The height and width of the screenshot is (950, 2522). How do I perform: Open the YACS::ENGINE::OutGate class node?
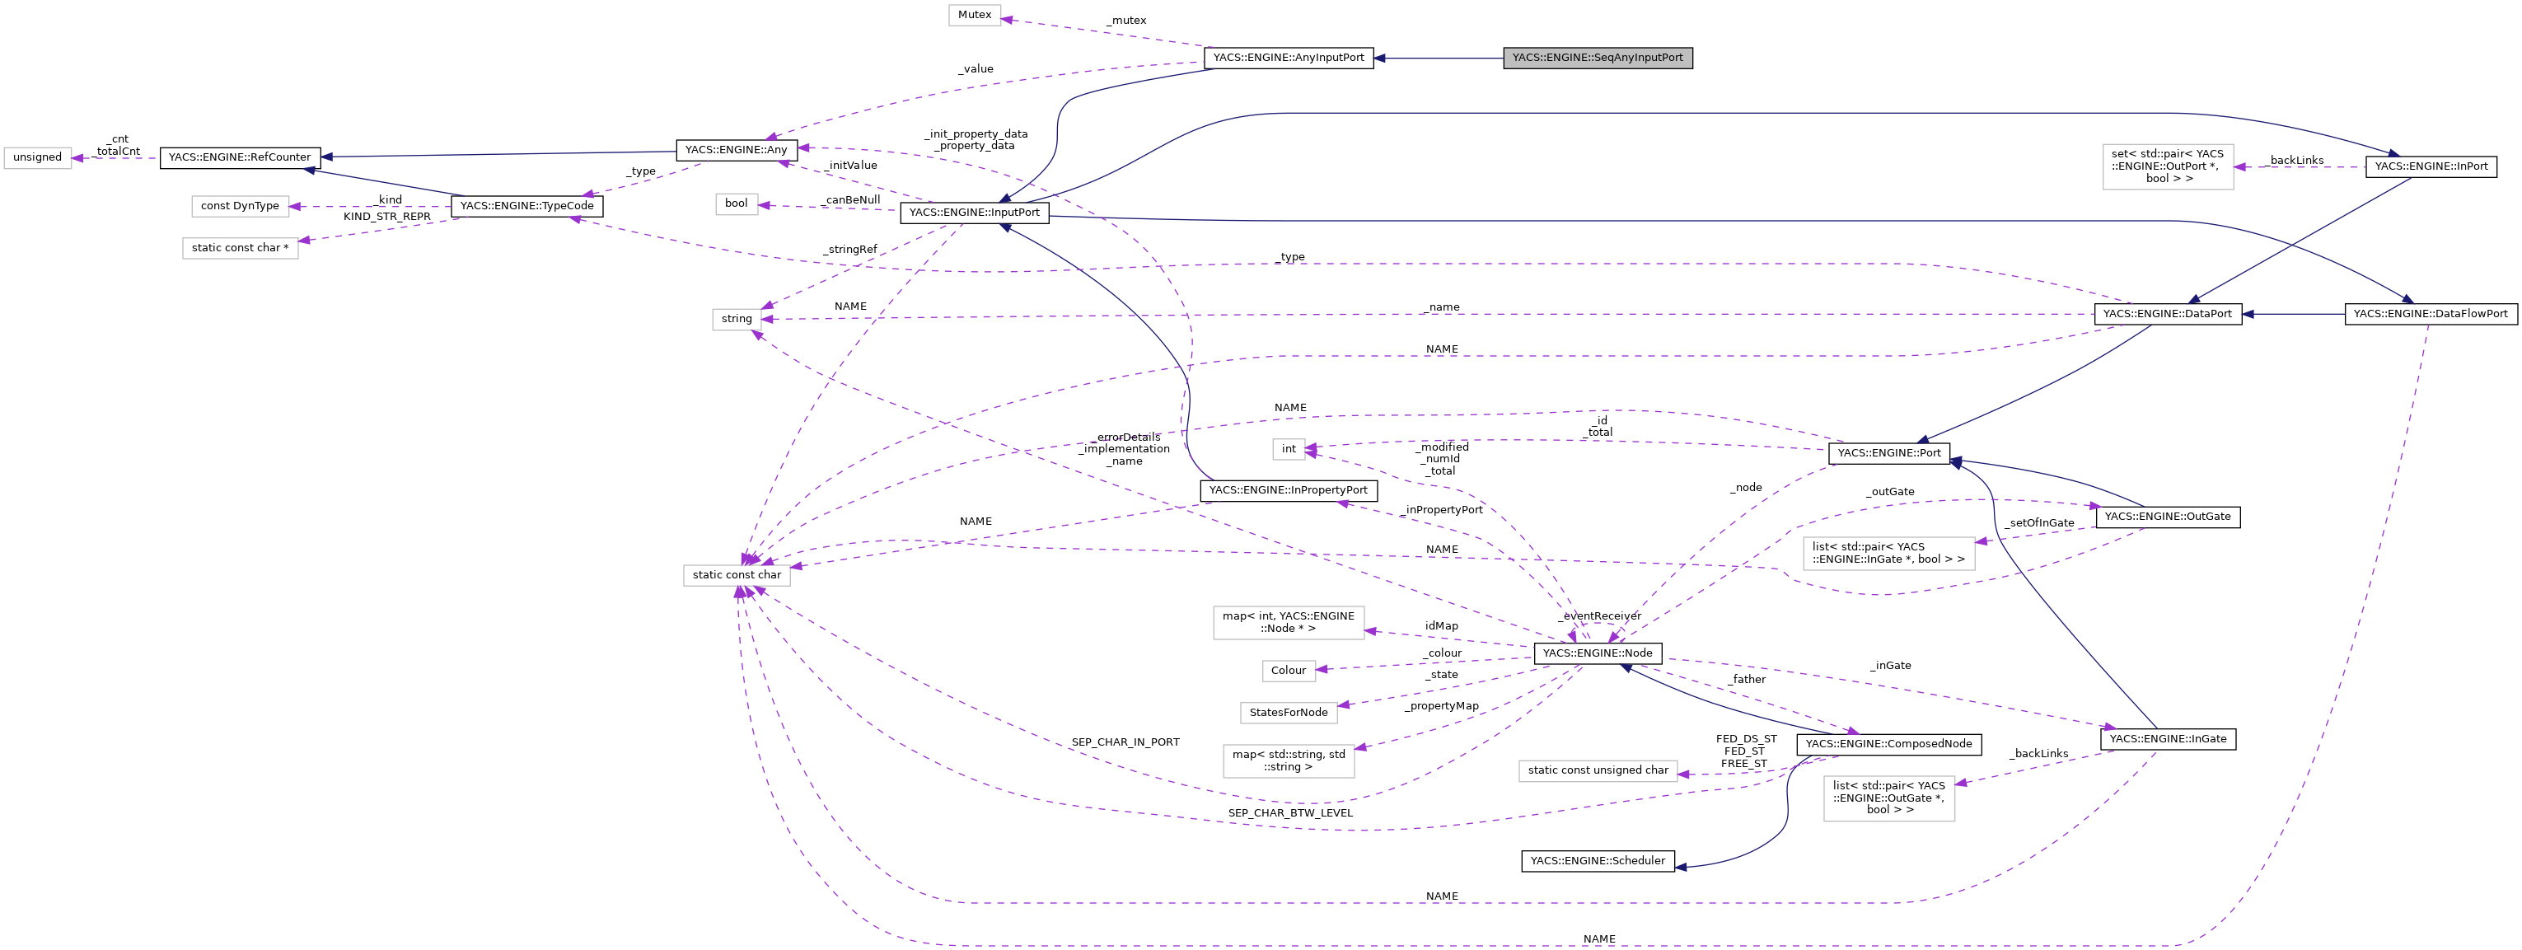click(x=2168, y=516)
